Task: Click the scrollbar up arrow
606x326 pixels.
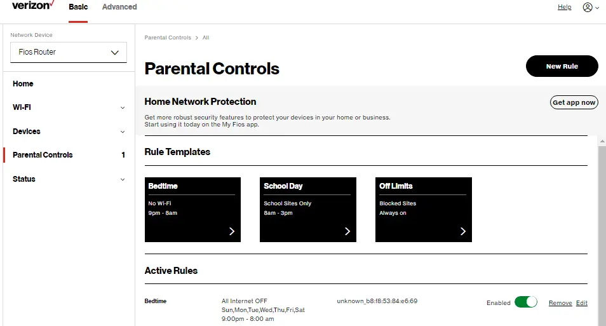Action: [x=602, y=142]
